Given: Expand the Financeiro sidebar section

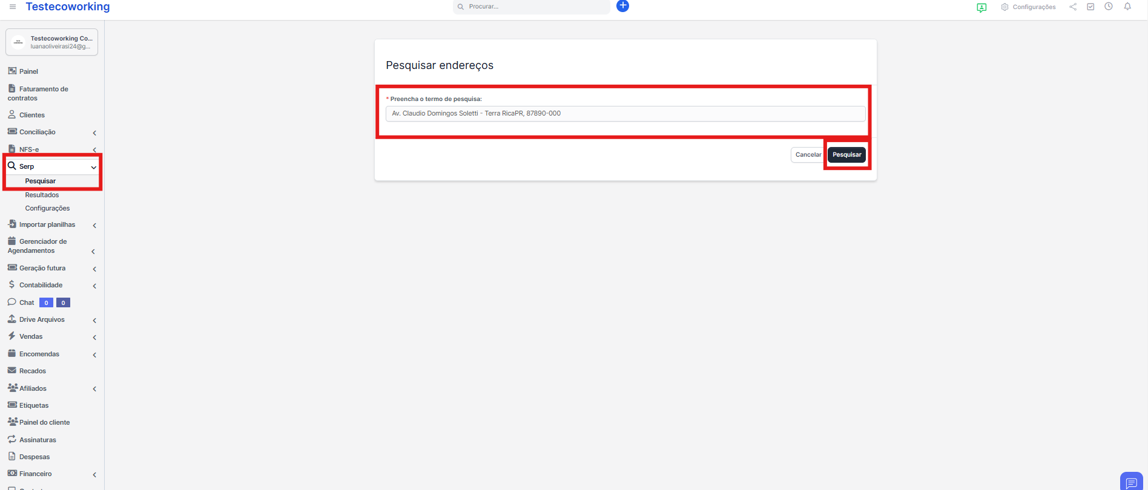Looking at the screenshot, I should (x=94, y=474).
